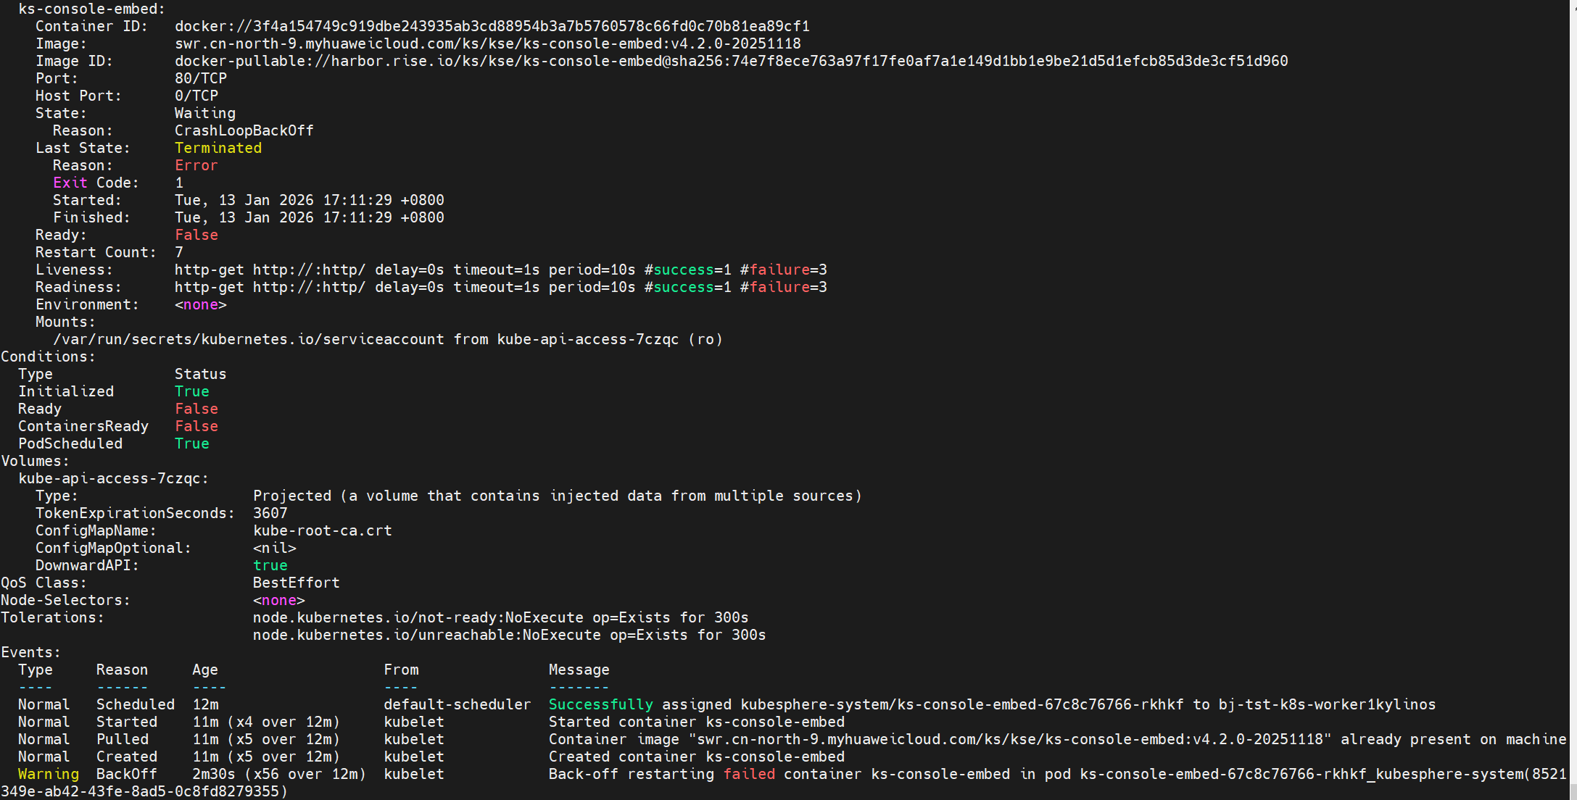Click the kube-root-ca.crt ConfigMap name
This screenshot has width=1577, height=800.
pyautogui.click(x=322, y=530)
